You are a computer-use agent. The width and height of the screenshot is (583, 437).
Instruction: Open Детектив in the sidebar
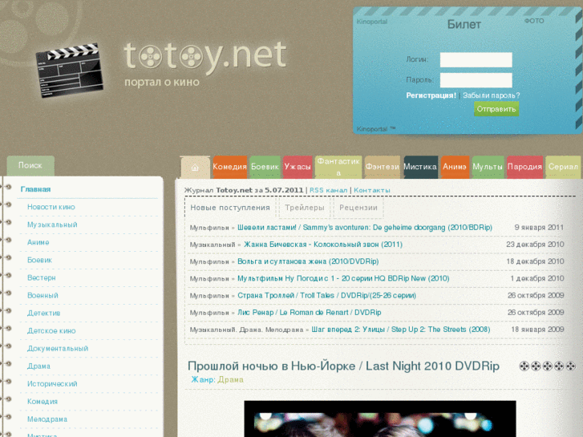(44, 314)
